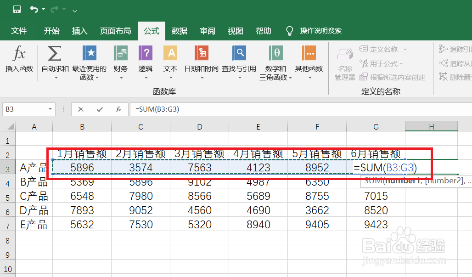472x277 pixels.
Task: Open the Undo history dropdown arrow
Action: click(43, 10)
